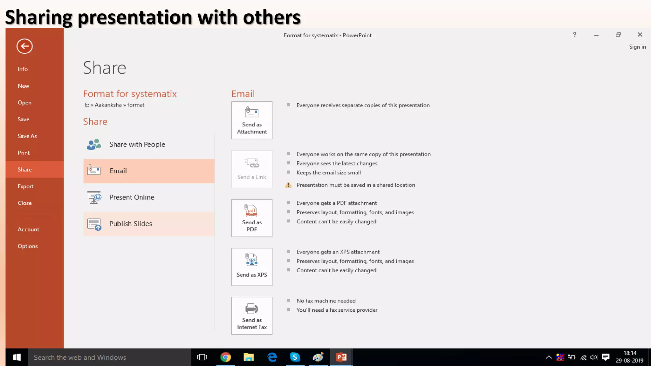Click text 'Everyone gets a PDF attachment'

point(337,203)
